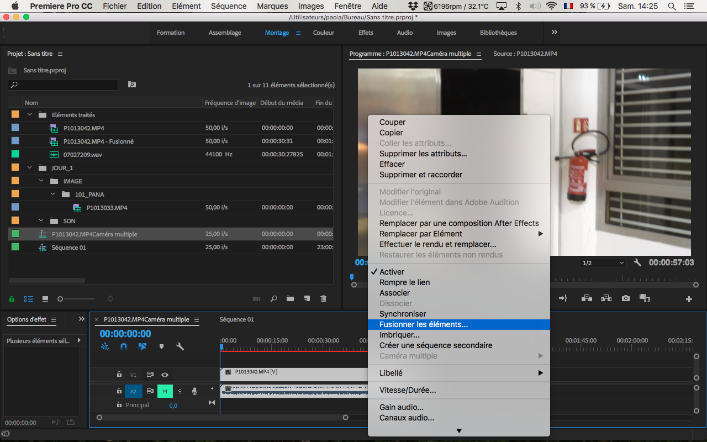Click the Export Frame camera icon

[x=625, y=298]
